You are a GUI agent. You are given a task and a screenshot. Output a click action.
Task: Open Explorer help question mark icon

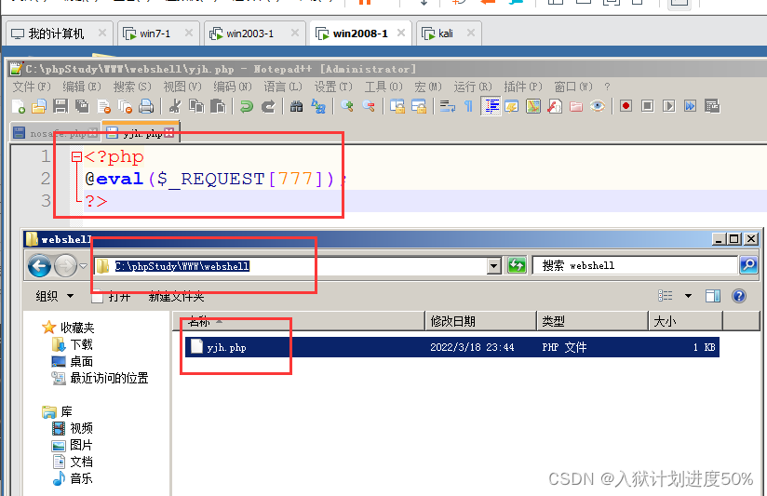(739, 295)
